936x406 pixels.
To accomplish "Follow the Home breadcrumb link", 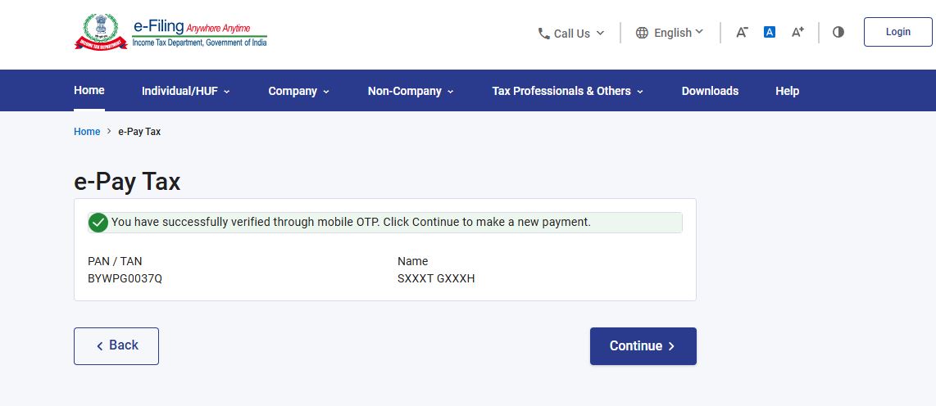I will pyautogui.click(x=87, y=132).
